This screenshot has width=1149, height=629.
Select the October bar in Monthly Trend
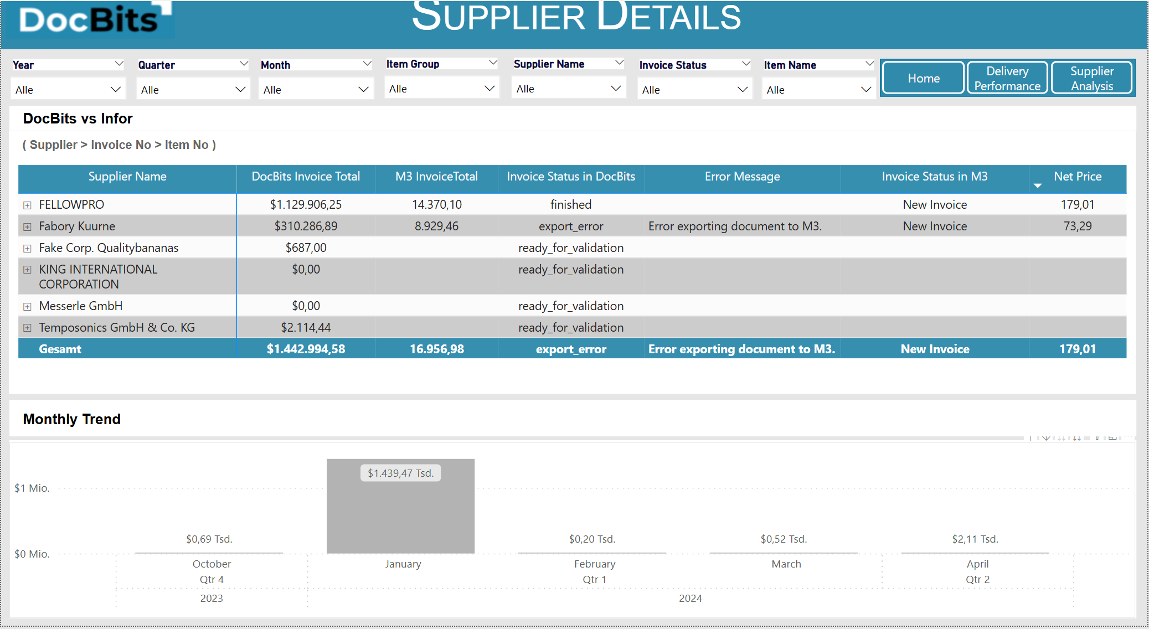pyautogui.click(x=209, y=553)
